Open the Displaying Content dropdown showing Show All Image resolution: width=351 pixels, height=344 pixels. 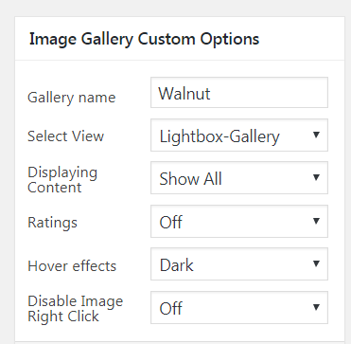pyautogui.click(x=239, y=178)
